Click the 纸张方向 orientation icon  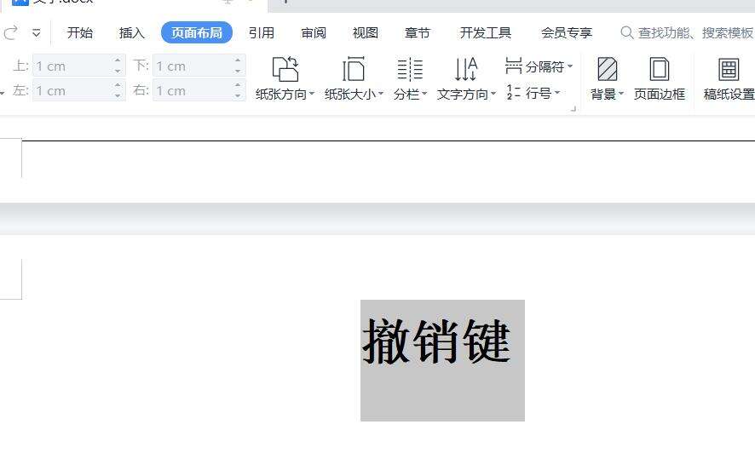[285, 69]
